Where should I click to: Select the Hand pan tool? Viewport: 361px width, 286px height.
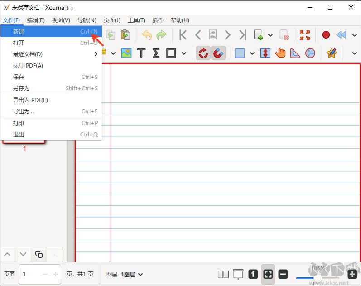(280, 53)
